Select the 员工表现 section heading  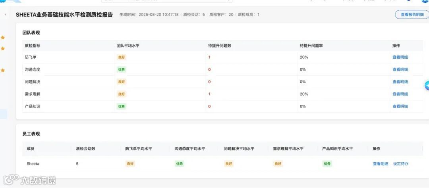coord(31,134)
